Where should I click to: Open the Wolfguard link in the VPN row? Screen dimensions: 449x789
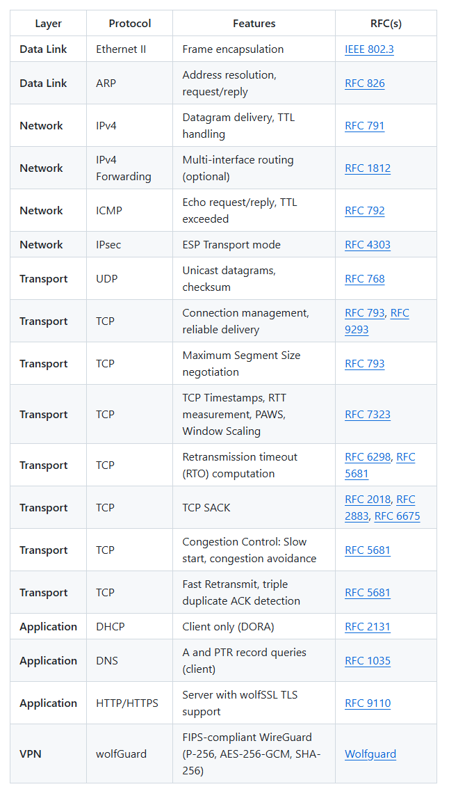pyautogui.click(x=370, y=754)
